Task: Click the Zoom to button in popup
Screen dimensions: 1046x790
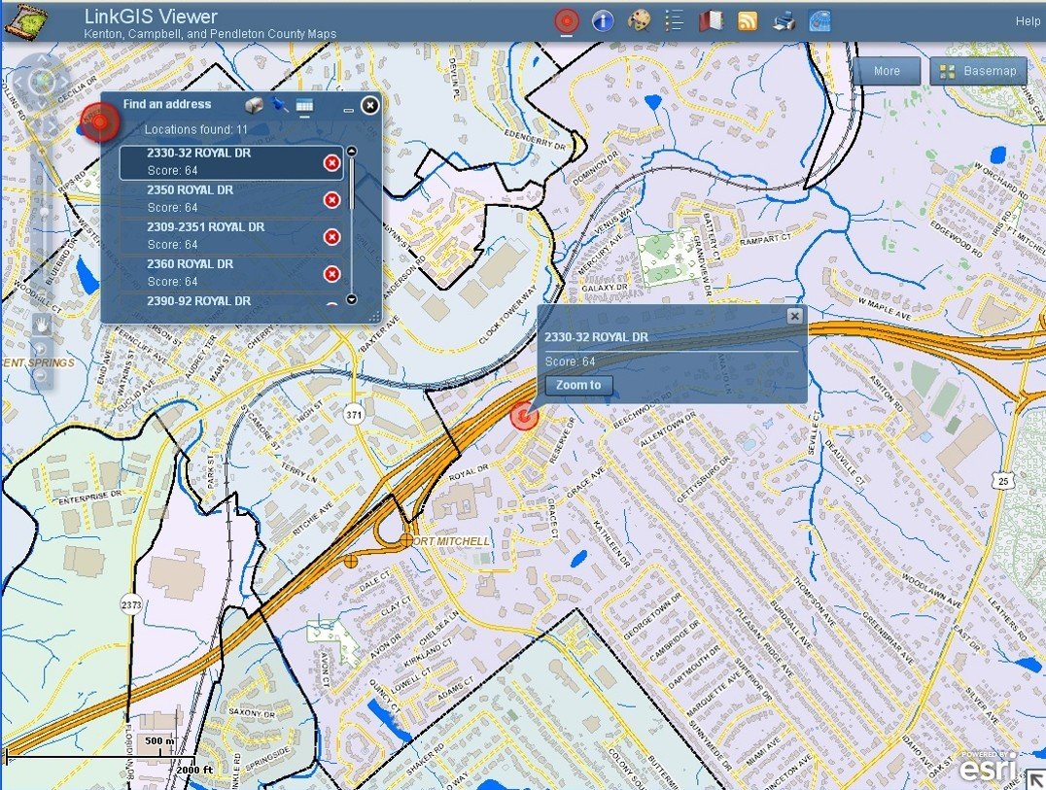Action: click(x=578, y=385)
